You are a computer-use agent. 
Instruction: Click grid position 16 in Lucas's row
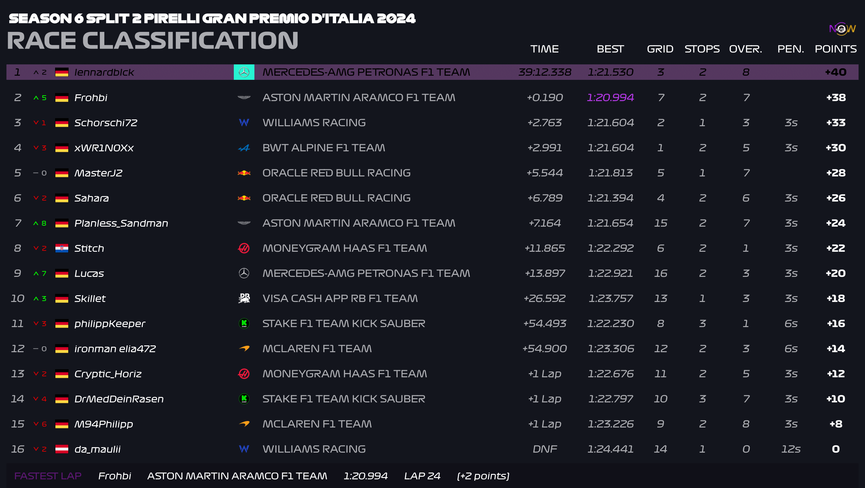[660, 273]
